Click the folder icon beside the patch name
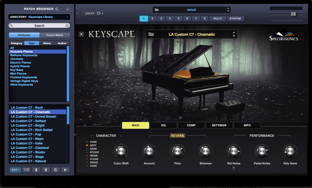Screen dimensions: 312x188 pos(151,34)
